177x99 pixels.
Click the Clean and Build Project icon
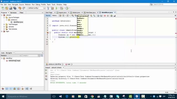52,8
